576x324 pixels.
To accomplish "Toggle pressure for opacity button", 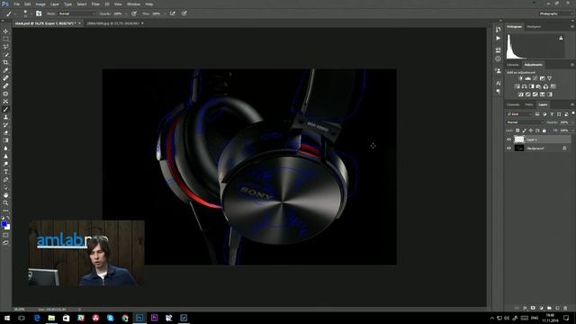I will (x=134, y=13).
